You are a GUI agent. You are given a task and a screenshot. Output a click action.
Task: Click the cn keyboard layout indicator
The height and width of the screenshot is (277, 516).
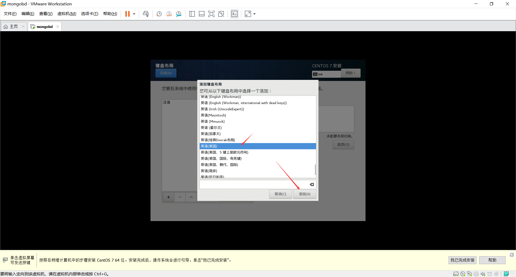(327, 74)
